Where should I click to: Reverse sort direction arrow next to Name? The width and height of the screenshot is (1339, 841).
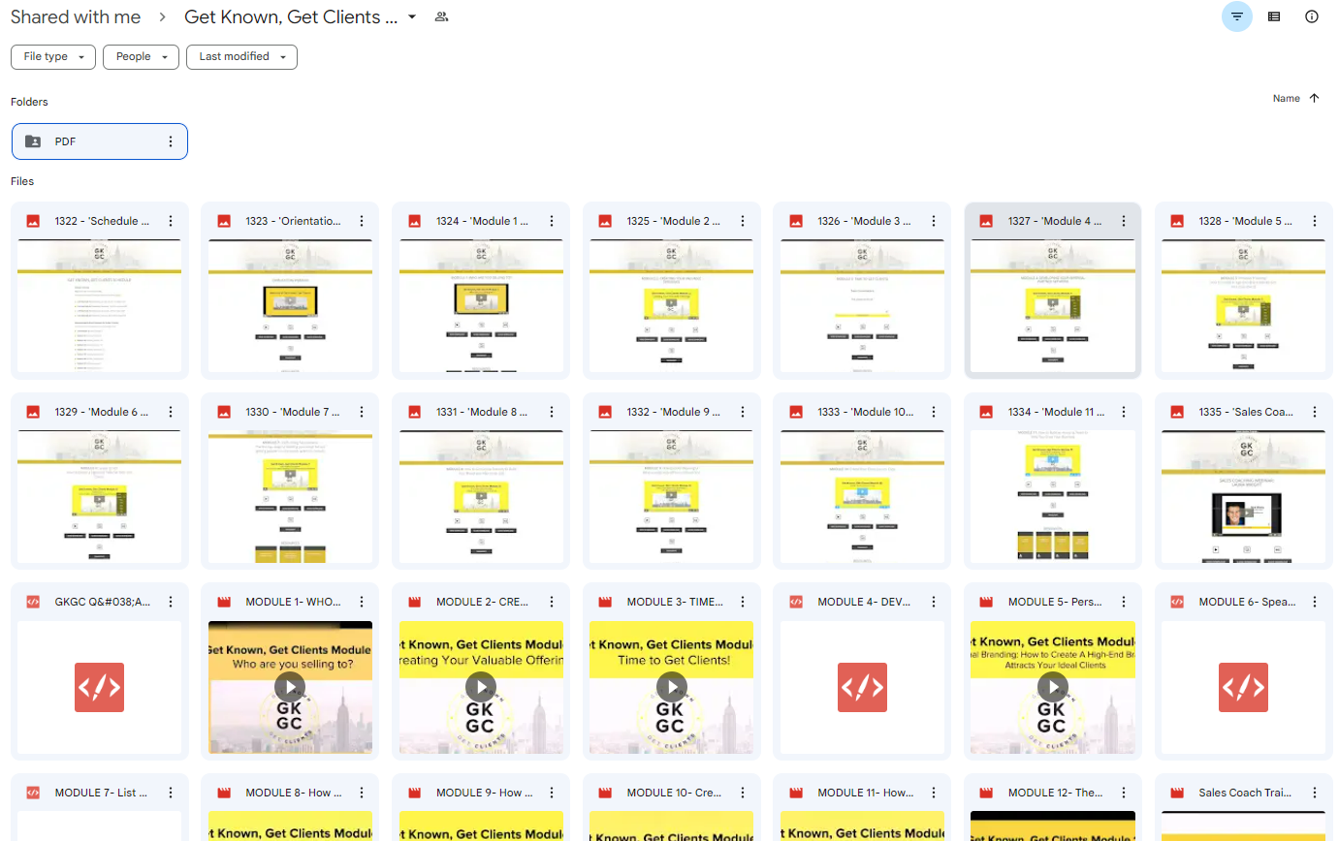[x=1315, y=98]
